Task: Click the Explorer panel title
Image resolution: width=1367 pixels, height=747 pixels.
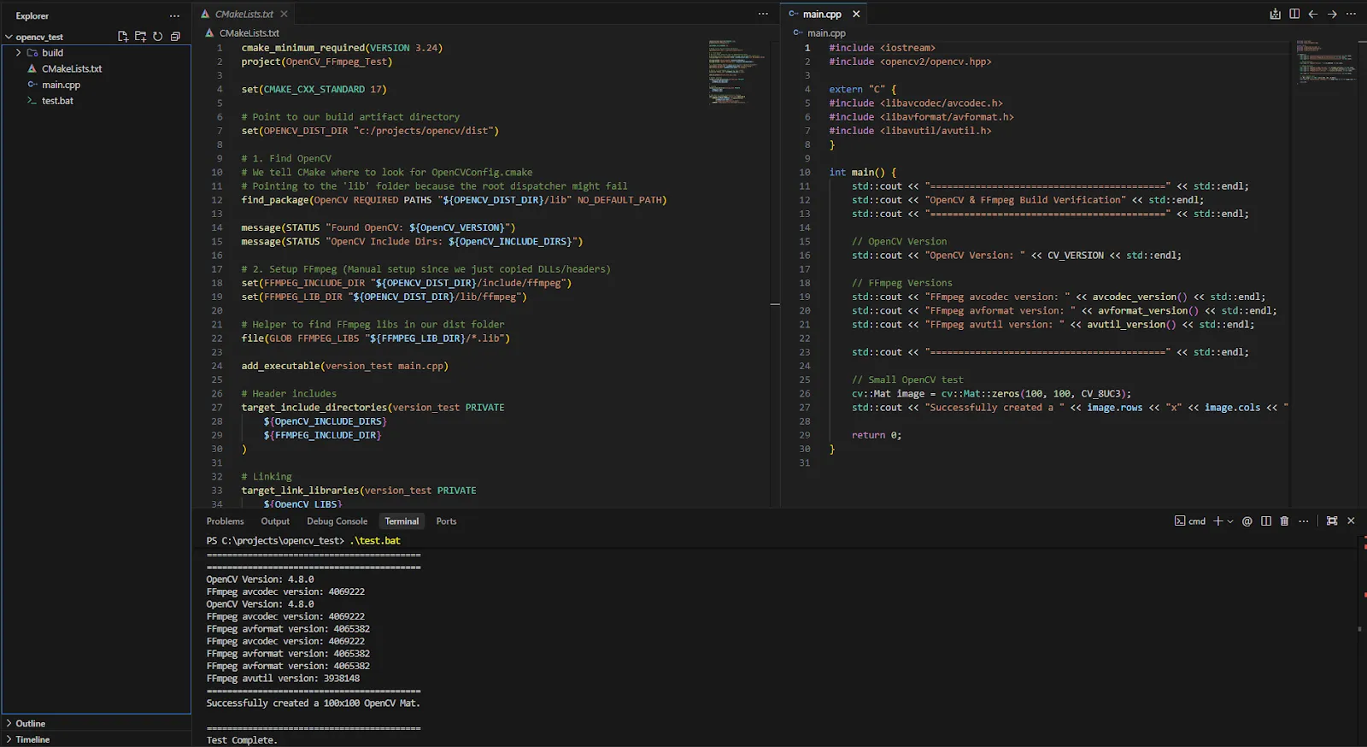Action: pyautogui.click(x=32, y=15)
